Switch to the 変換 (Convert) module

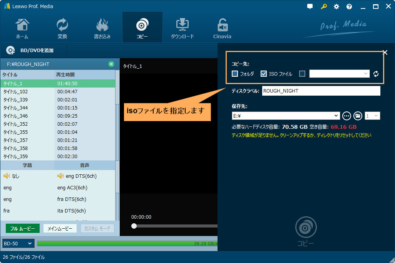[x=62, y=27]
